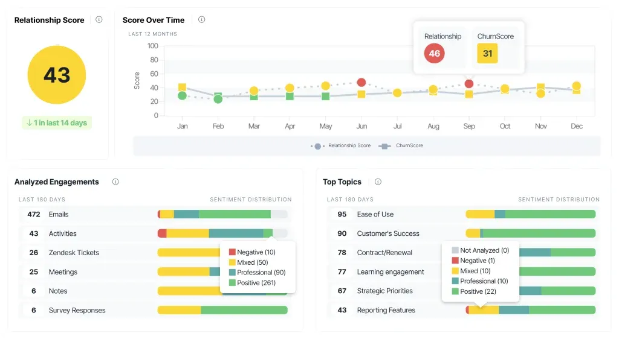Click the '1 in last 14 days' badge

pos(57,123)
